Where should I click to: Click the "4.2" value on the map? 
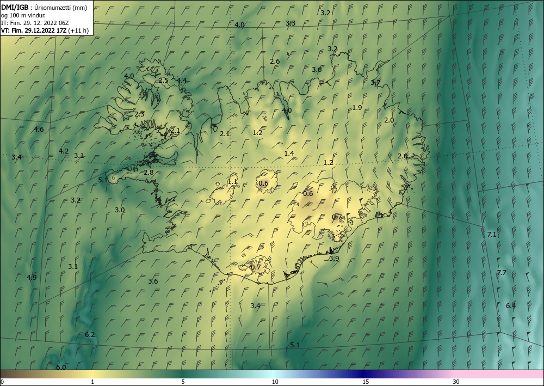pyautogui.click(x=64, y=151)
